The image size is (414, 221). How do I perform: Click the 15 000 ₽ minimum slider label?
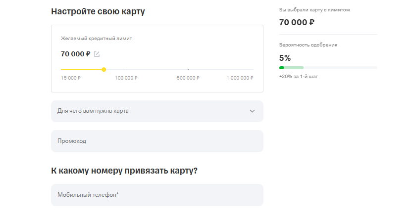coord(71,78)
